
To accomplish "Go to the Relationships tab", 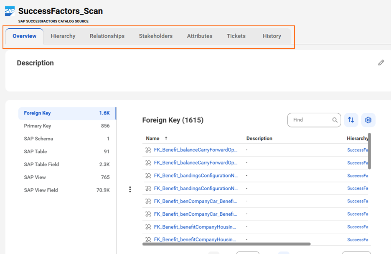I will coord(107,36).
